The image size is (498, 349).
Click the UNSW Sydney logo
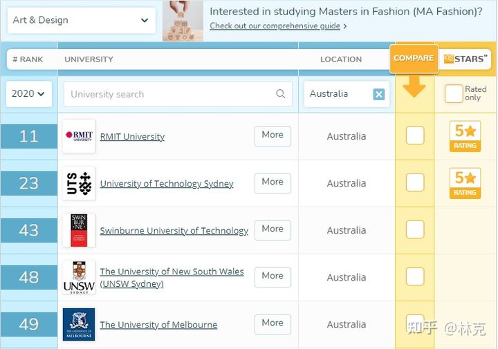(x=79, y=277)
